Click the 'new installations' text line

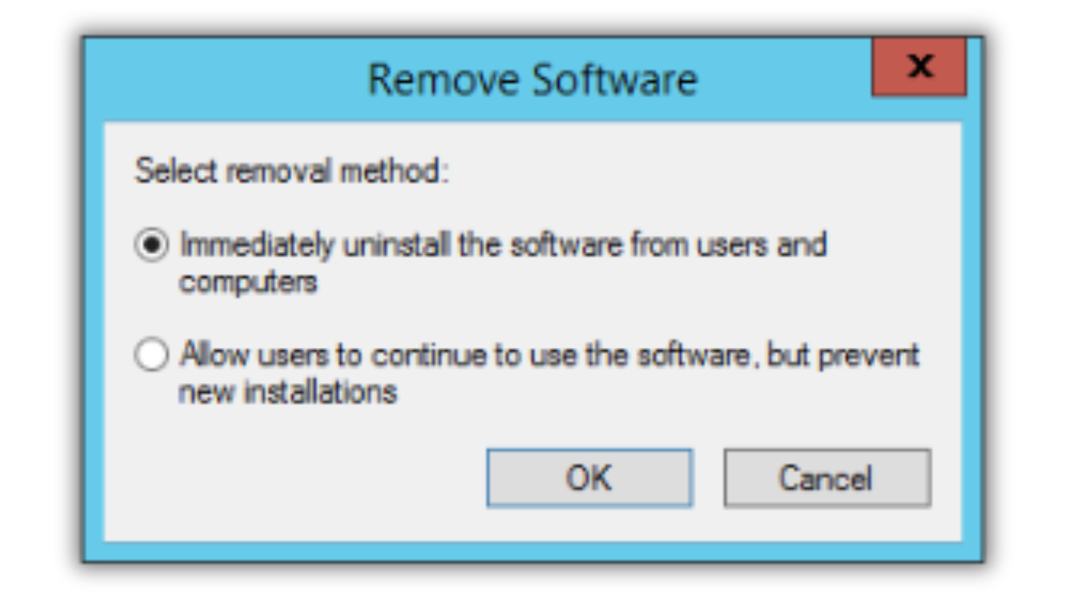click(x=288, y=392)
